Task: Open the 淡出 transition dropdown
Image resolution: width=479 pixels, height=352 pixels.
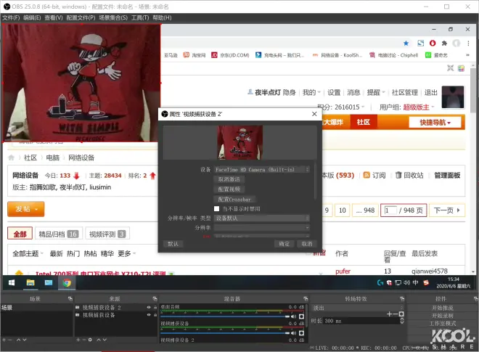Action: [x=358, y=308]
